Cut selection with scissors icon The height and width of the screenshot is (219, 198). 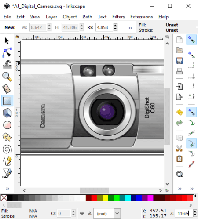click(x=180, y=148)
